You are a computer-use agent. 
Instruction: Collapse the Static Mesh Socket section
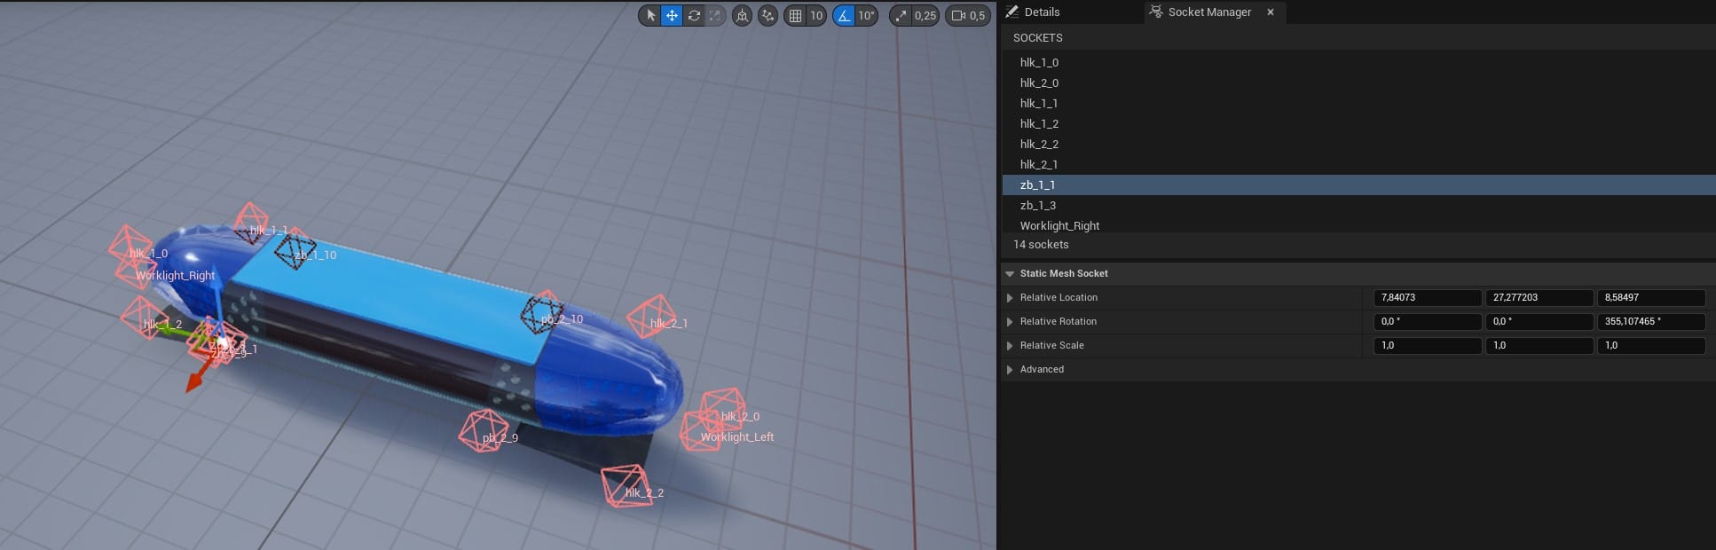(x=1010, y=273)
